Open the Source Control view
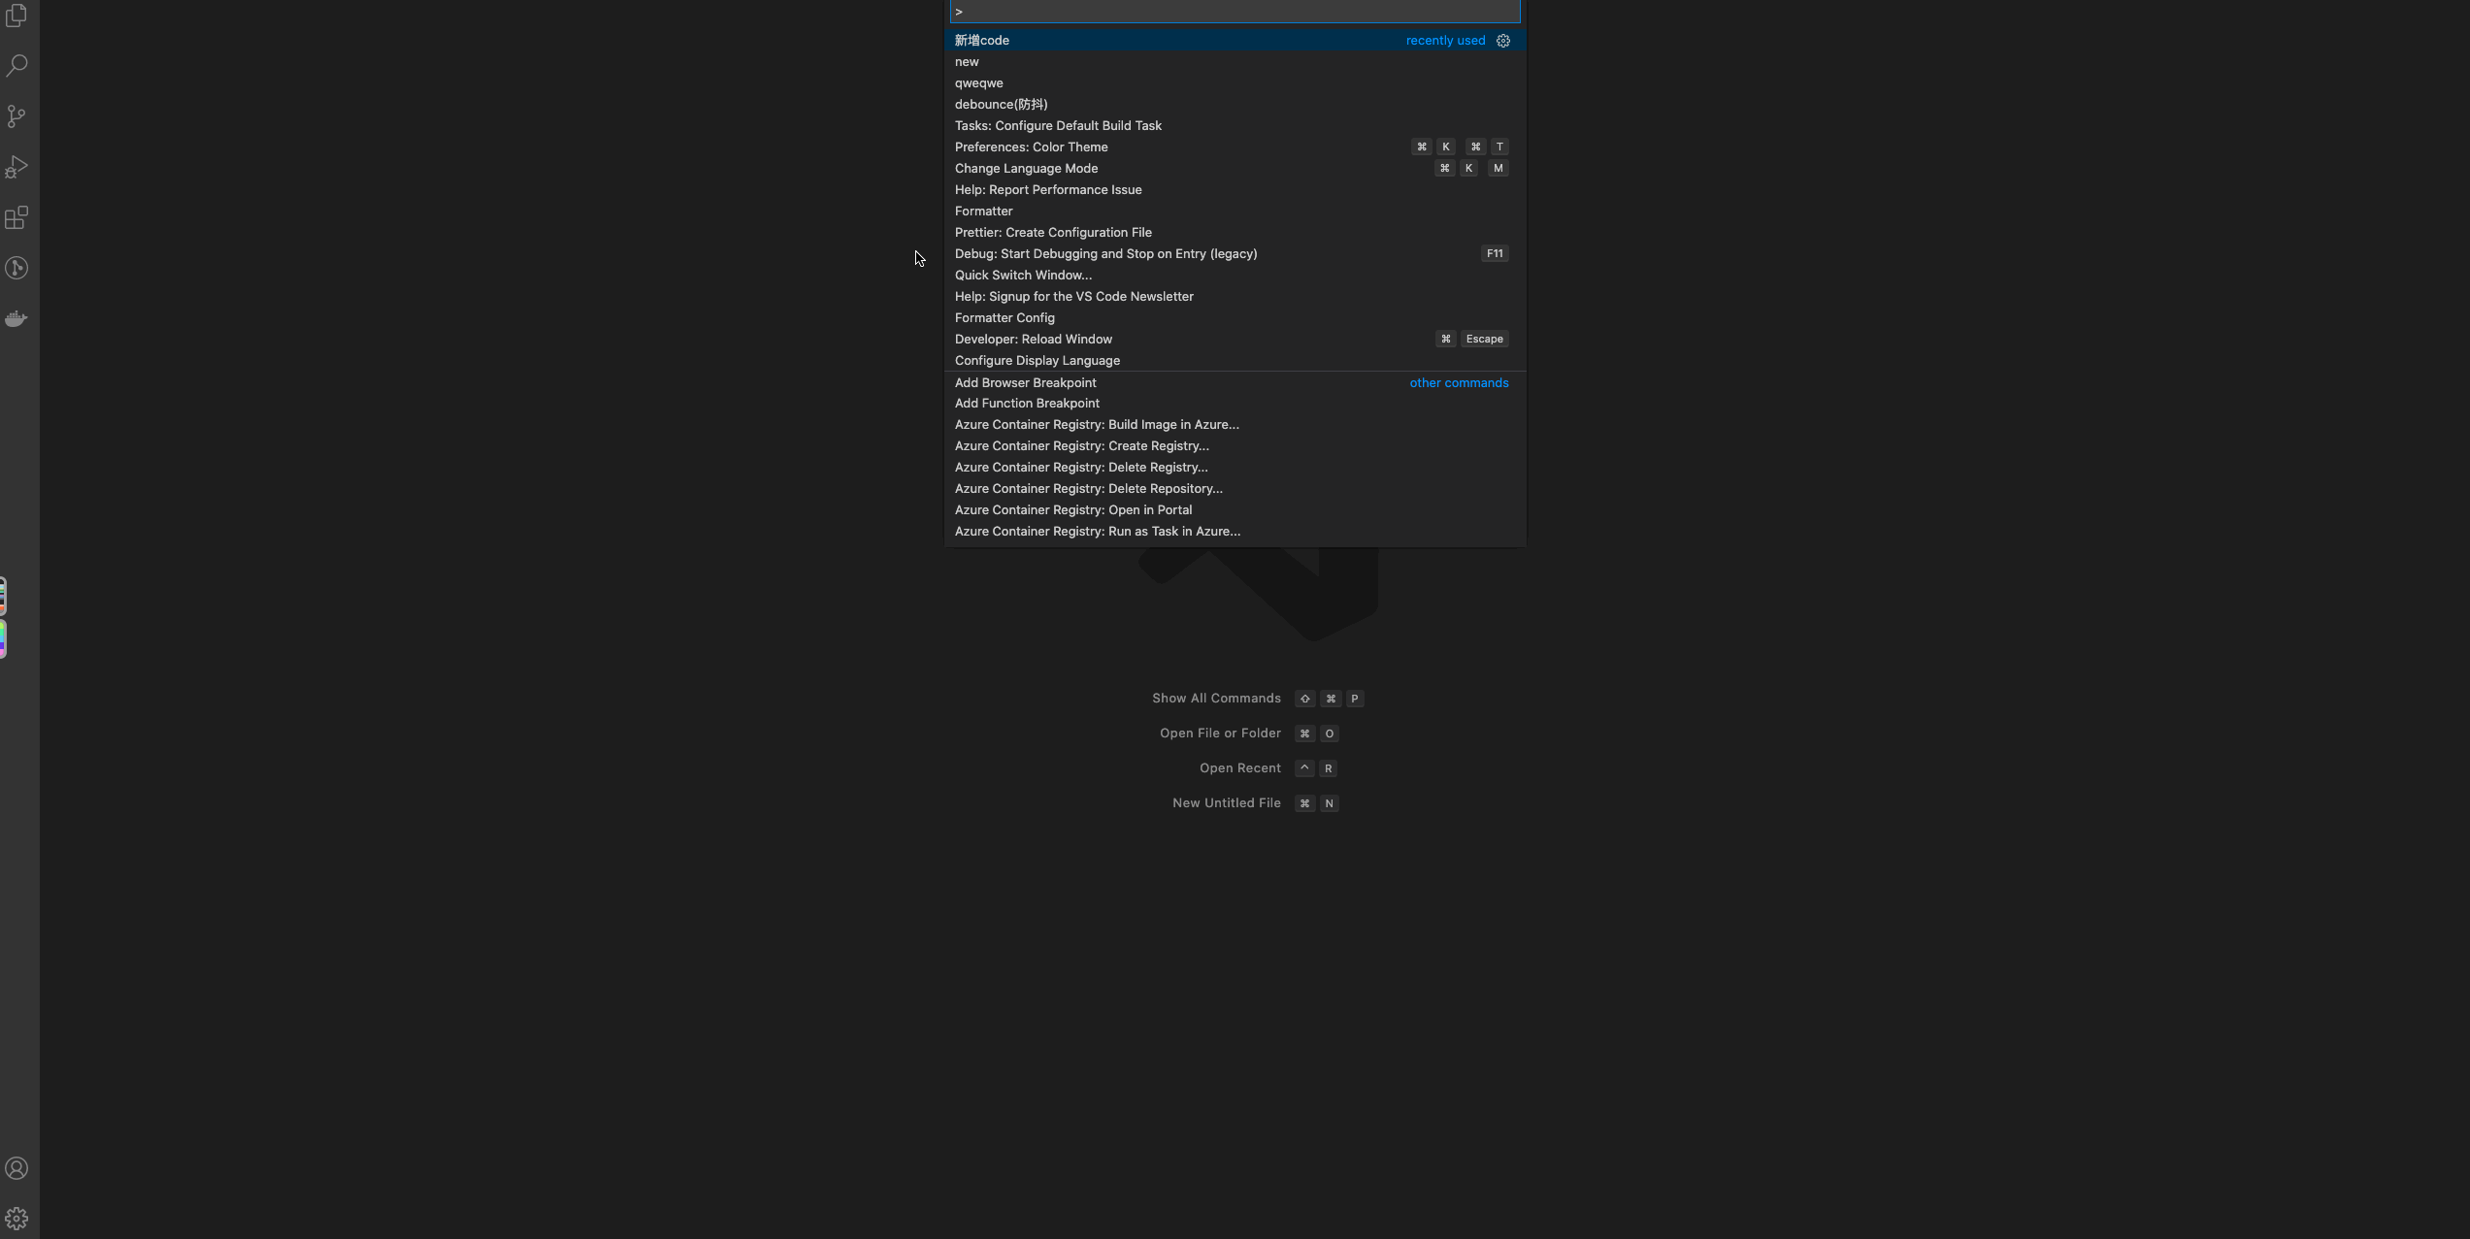This screenshot has height=1239, width=2470. click(16, 116)
